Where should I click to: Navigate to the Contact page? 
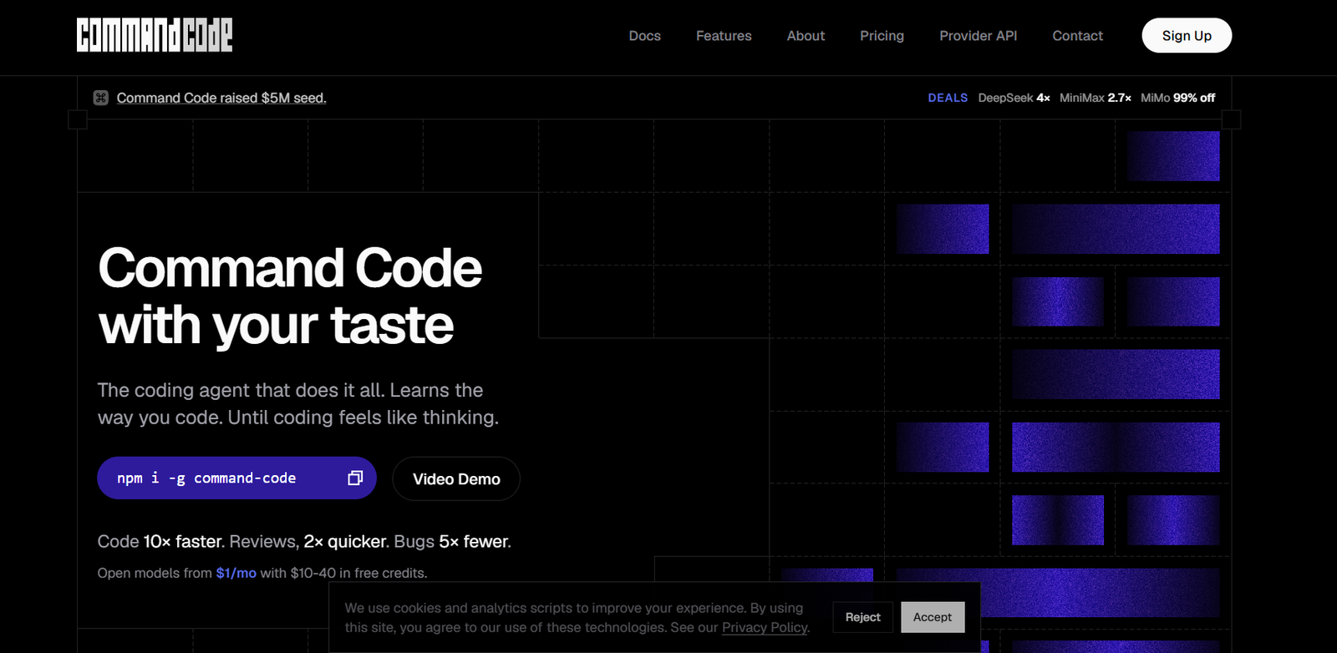point(1077,36)
